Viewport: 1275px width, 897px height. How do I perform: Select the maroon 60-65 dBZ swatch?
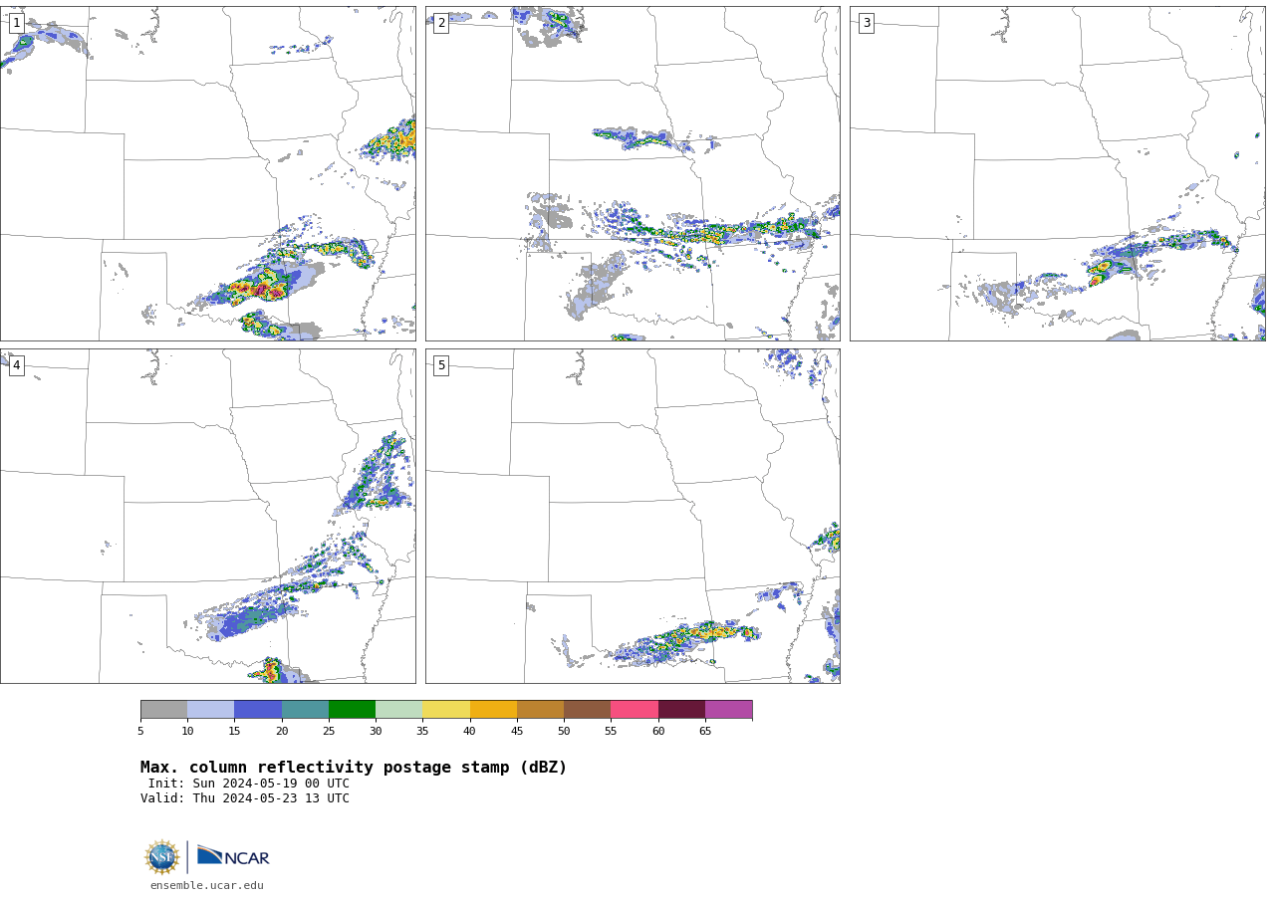click(681, 709)
